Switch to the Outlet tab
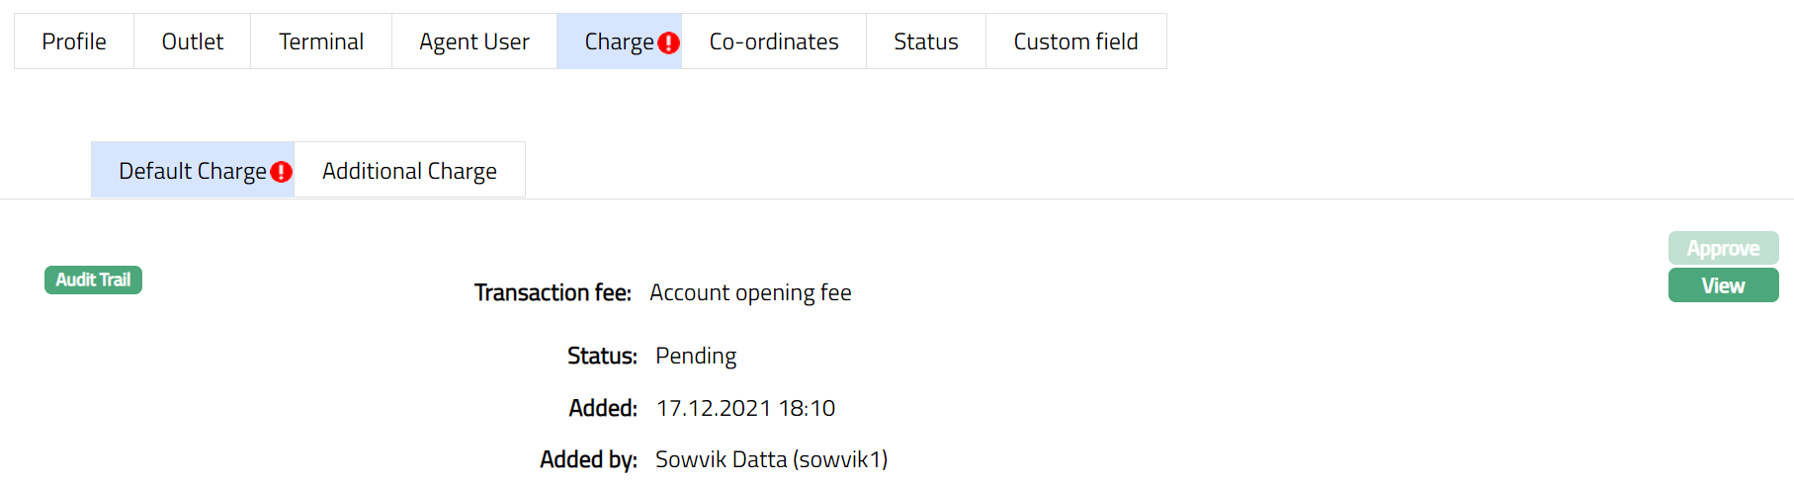 pos(193,41)
